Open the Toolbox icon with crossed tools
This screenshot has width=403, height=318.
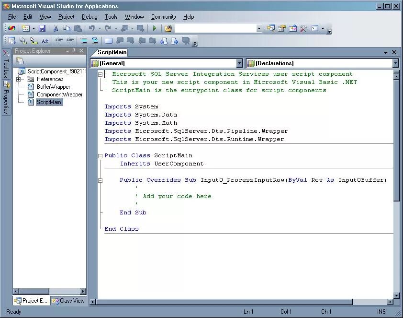coord(304,28)
